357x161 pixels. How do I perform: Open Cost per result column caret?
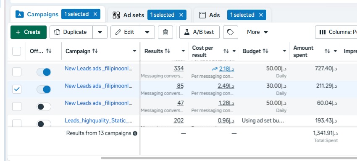(x=234, y=51)
